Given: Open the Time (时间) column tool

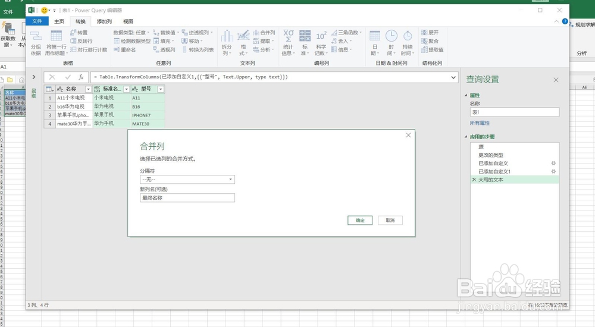Looking at the screenshot, I should [391, 43].
